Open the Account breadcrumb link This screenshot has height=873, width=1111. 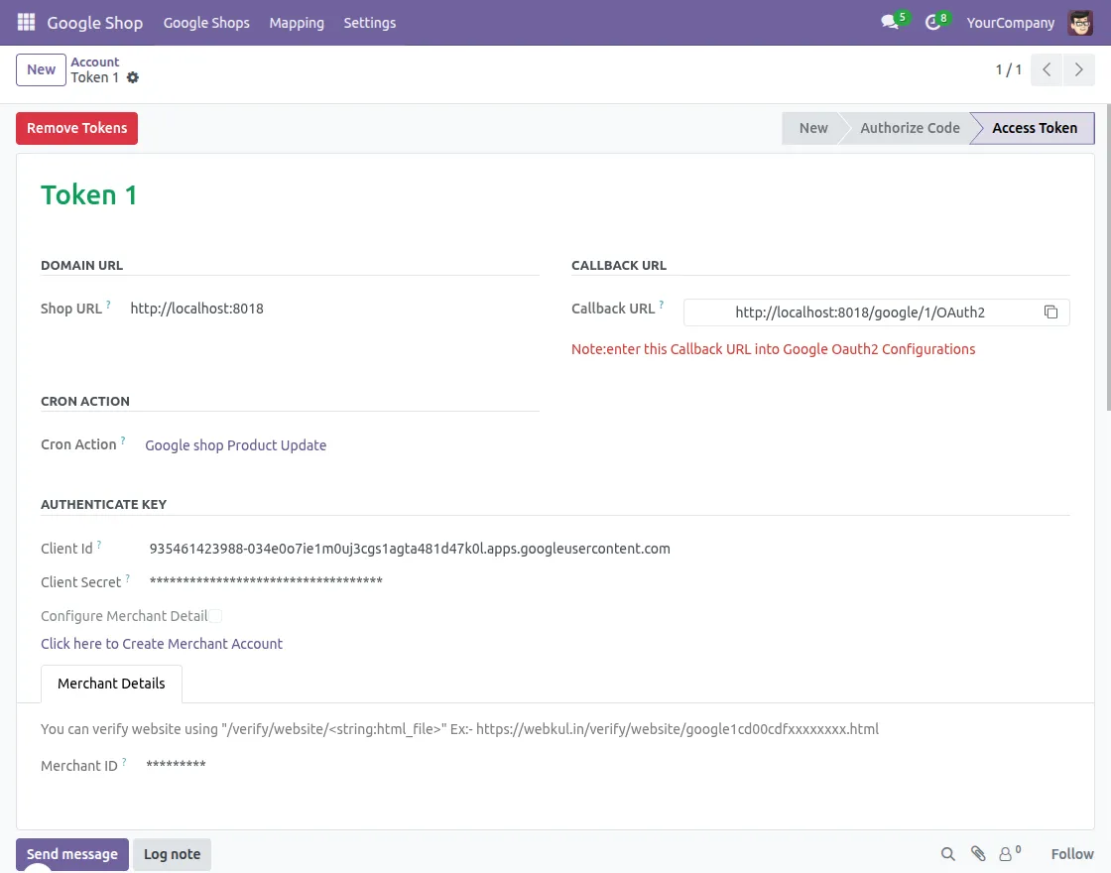coord(95,62)
